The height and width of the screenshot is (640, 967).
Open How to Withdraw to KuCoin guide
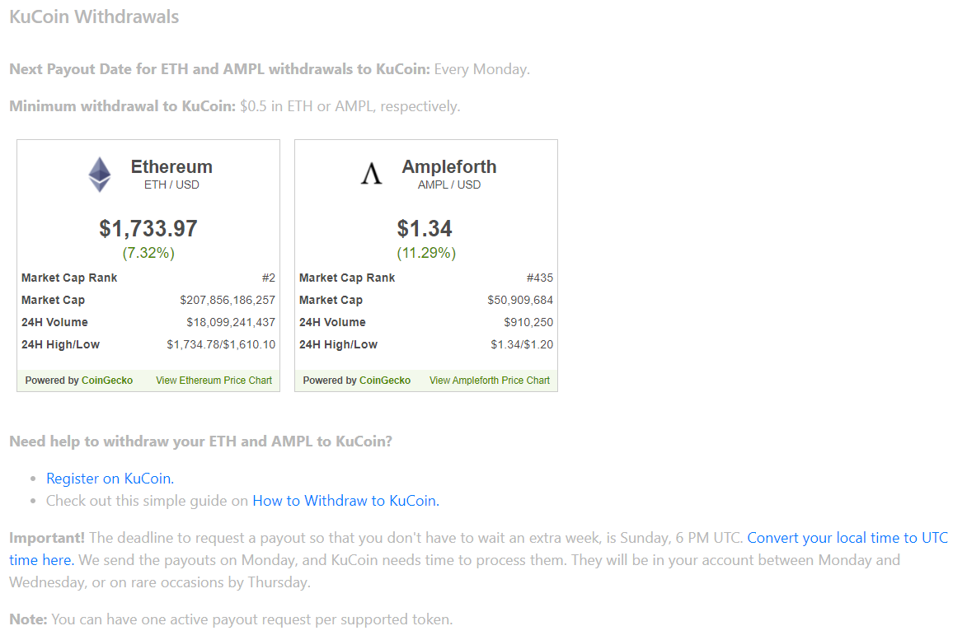point(346,501)
